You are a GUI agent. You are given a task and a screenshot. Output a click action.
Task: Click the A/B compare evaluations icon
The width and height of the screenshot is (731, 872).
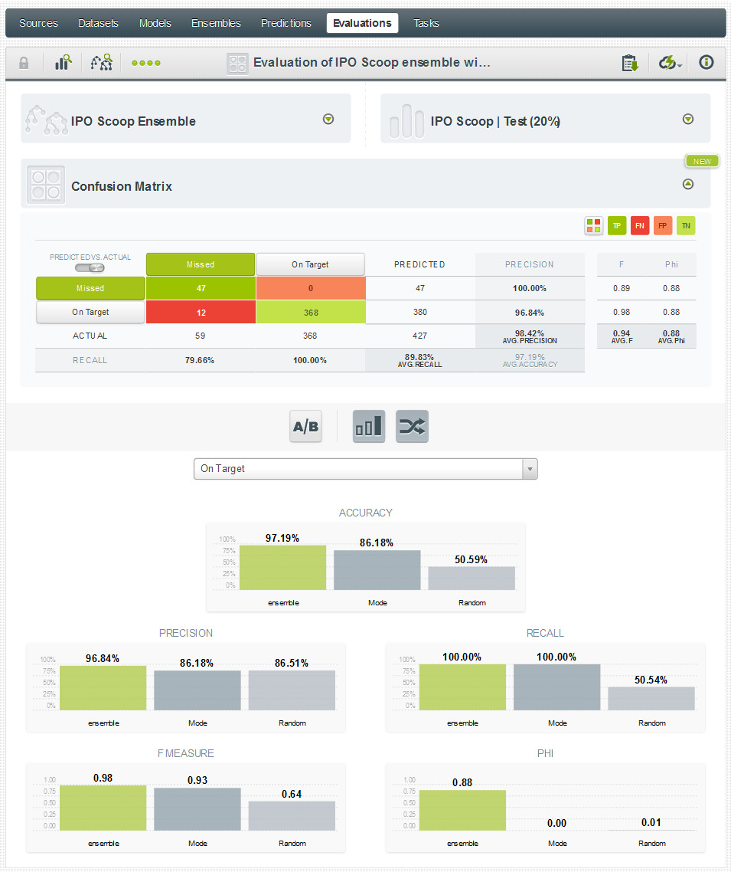tap(305, 427)
